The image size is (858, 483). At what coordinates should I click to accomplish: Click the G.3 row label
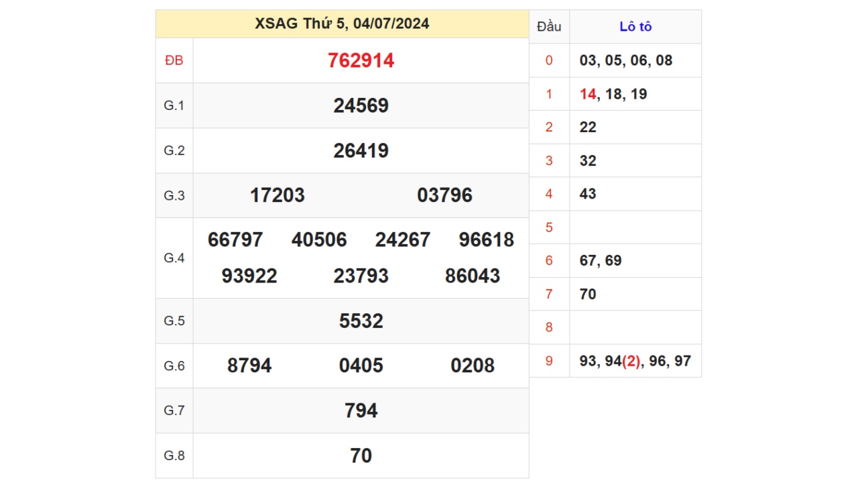[174, 195]
